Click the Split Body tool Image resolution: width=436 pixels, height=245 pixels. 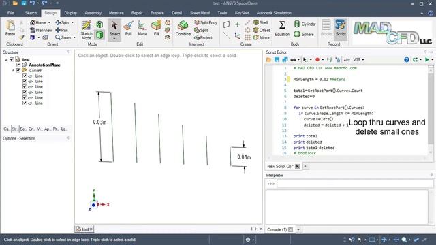point(206,22)
